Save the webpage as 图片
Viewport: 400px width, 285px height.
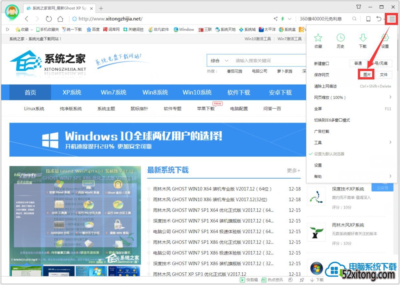coord(367,75)
